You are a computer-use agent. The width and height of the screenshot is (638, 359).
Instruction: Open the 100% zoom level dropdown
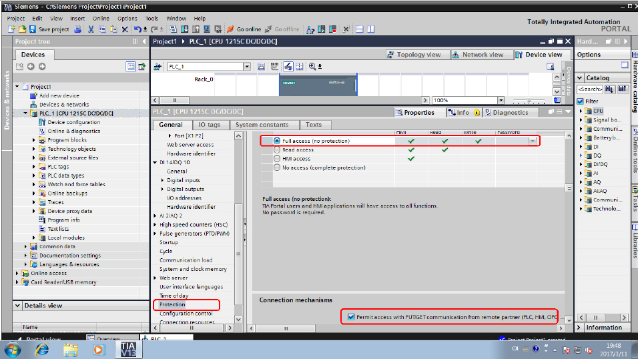(x=501, y=100)
